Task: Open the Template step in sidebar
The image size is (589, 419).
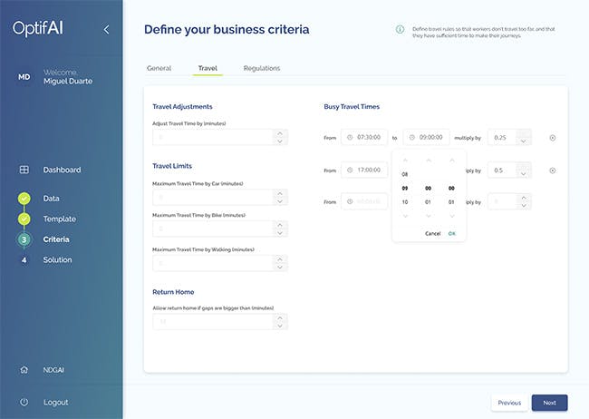Action: click(x=59, y=219)
